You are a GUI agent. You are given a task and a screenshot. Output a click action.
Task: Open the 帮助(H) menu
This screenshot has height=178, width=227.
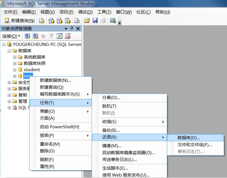163,12
